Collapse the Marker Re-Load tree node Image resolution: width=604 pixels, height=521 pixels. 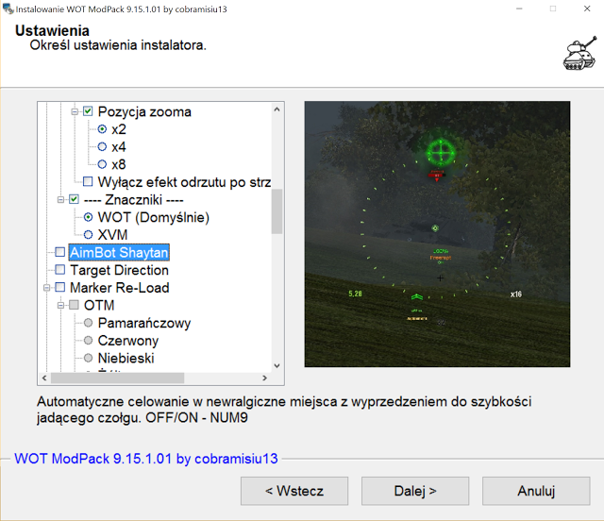(x=46, y=288)
